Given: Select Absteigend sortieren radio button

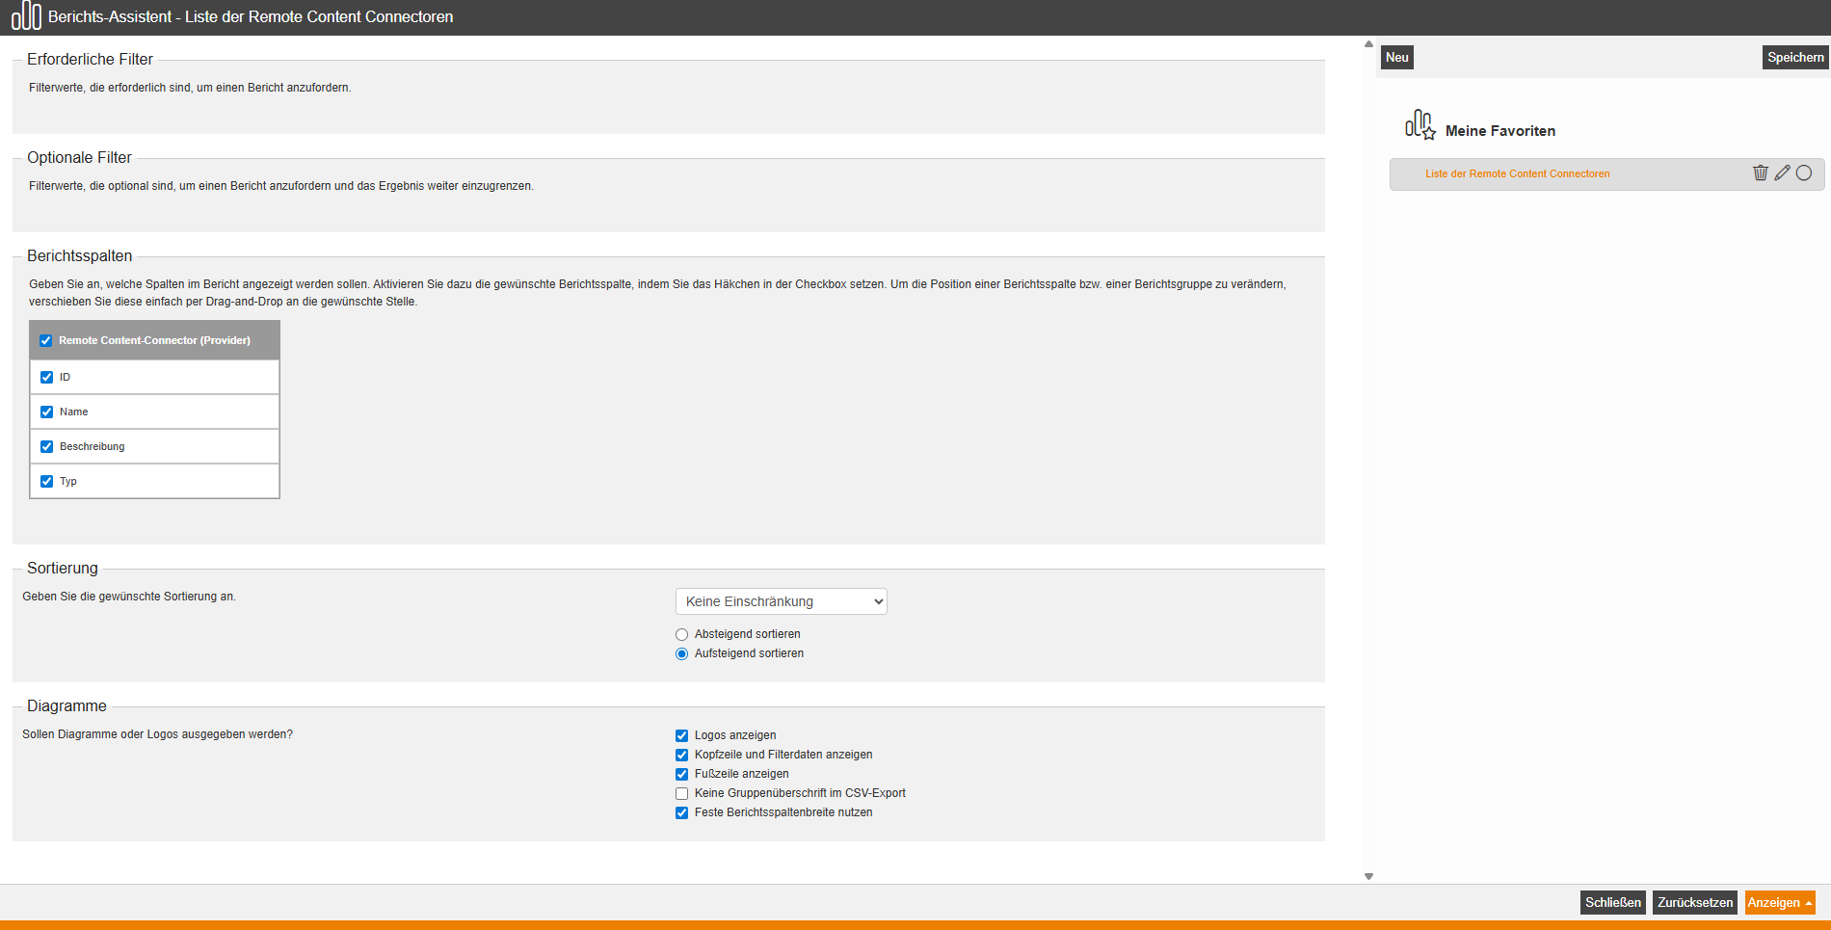Looking at the screenshot, I should pyautogui.click(x=682, y=634).
